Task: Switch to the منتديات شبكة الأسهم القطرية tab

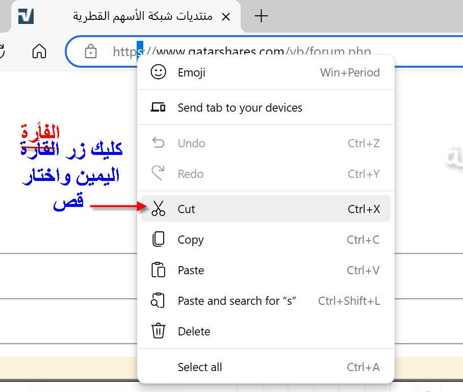Action: click(x=143, y=16)
